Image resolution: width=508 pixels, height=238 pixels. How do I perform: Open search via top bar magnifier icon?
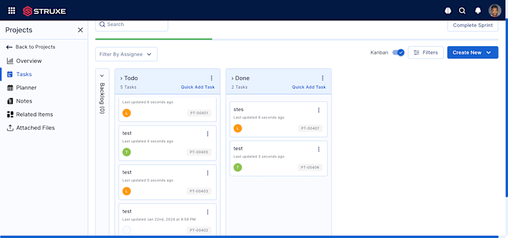(x=462, y=11)
